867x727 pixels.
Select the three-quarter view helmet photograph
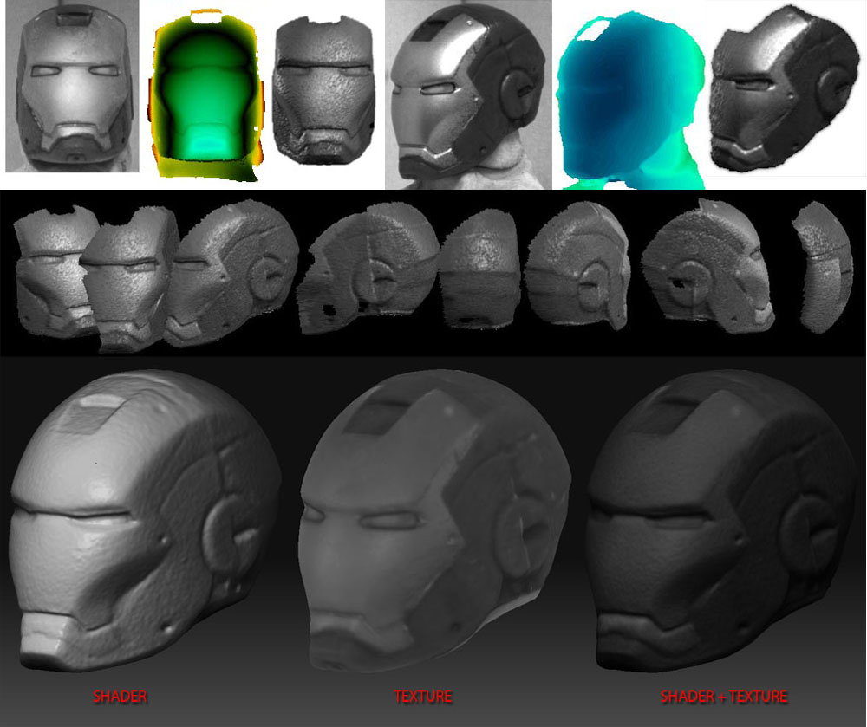(x=468, y=94)
